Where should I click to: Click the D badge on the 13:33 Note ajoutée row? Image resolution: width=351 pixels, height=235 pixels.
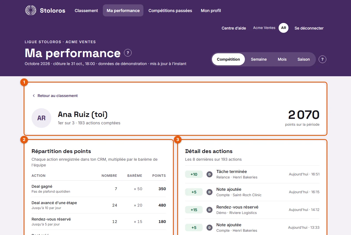pos(210,228)
